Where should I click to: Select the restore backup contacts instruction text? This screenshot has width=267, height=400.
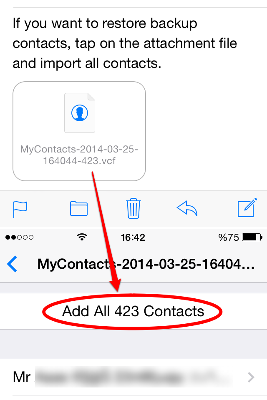(125, 43)
